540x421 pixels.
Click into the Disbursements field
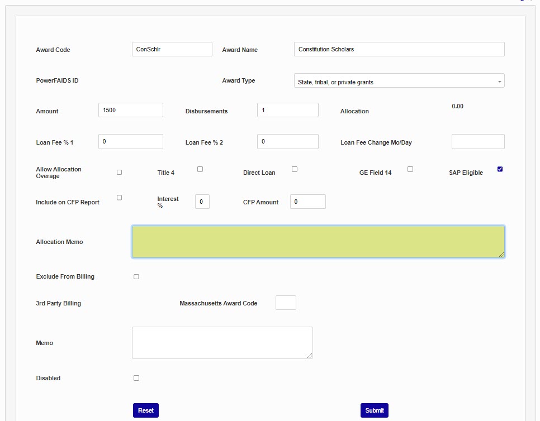287,110
